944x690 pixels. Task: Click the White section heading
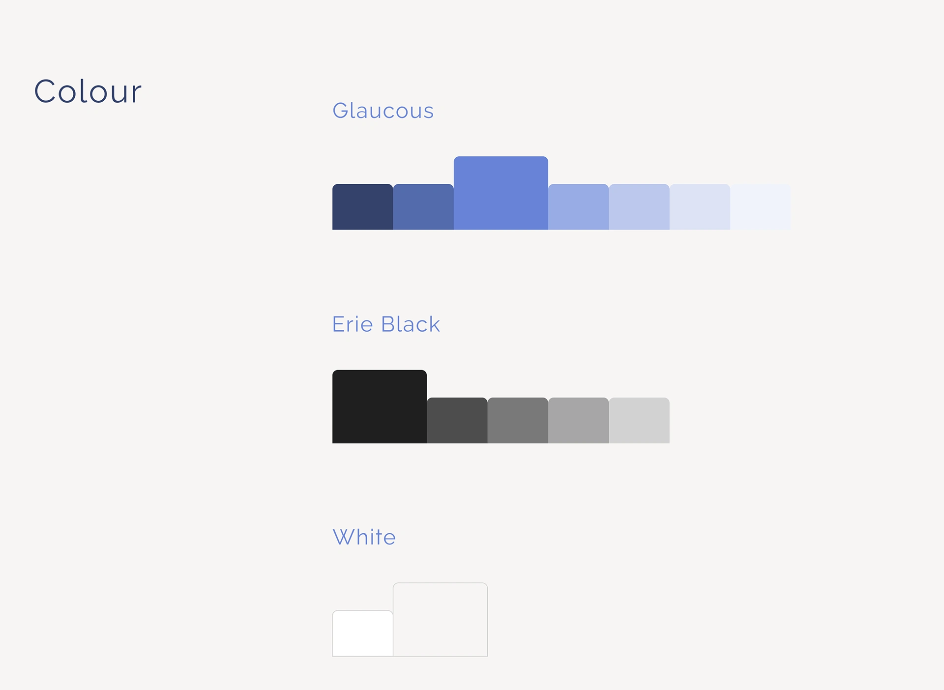pyautogui.click(x=364, y=537)
